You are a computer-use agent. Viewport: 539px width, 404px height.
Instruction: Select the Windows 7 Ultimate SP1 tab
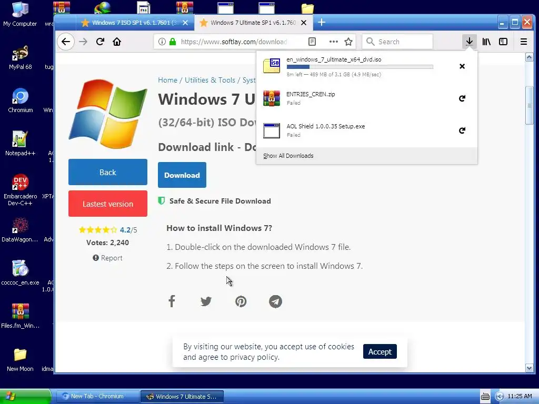[253, 23]
